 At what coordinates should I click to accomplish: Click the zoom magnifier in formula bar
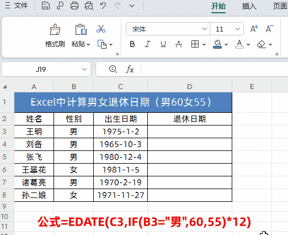(x=113, y=69)
